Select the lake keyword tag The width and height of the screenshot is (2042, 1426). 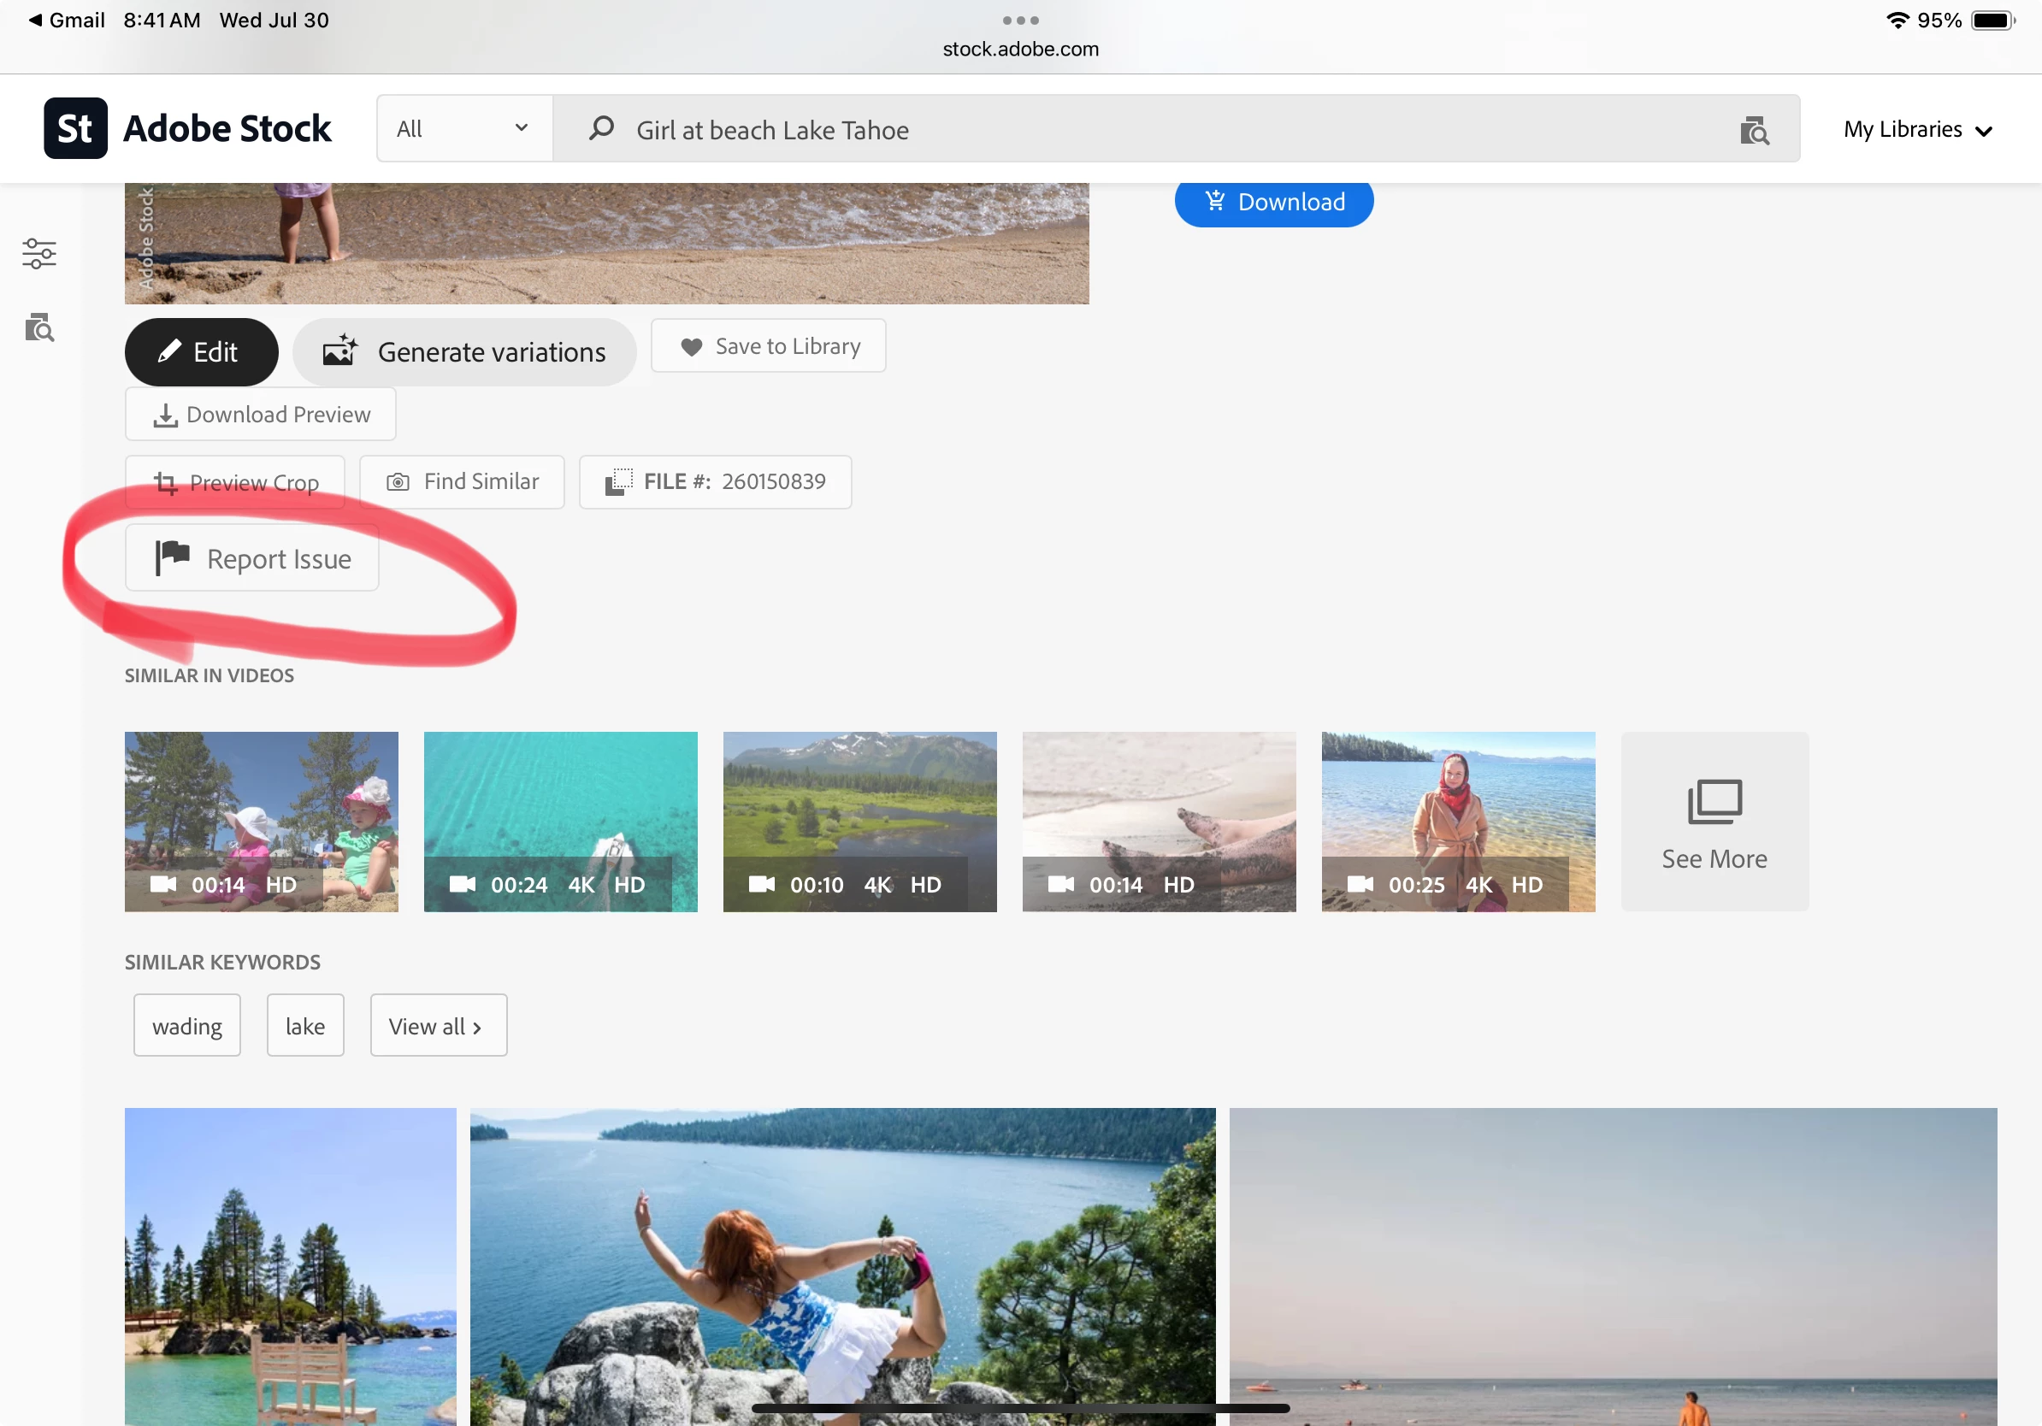click(x=305, y=1026)
